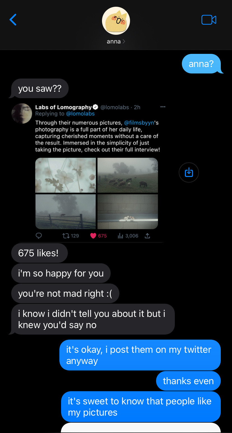Open the toy animals by wall photo
This screenshot has height=433, width=232.
coord(127,211)
